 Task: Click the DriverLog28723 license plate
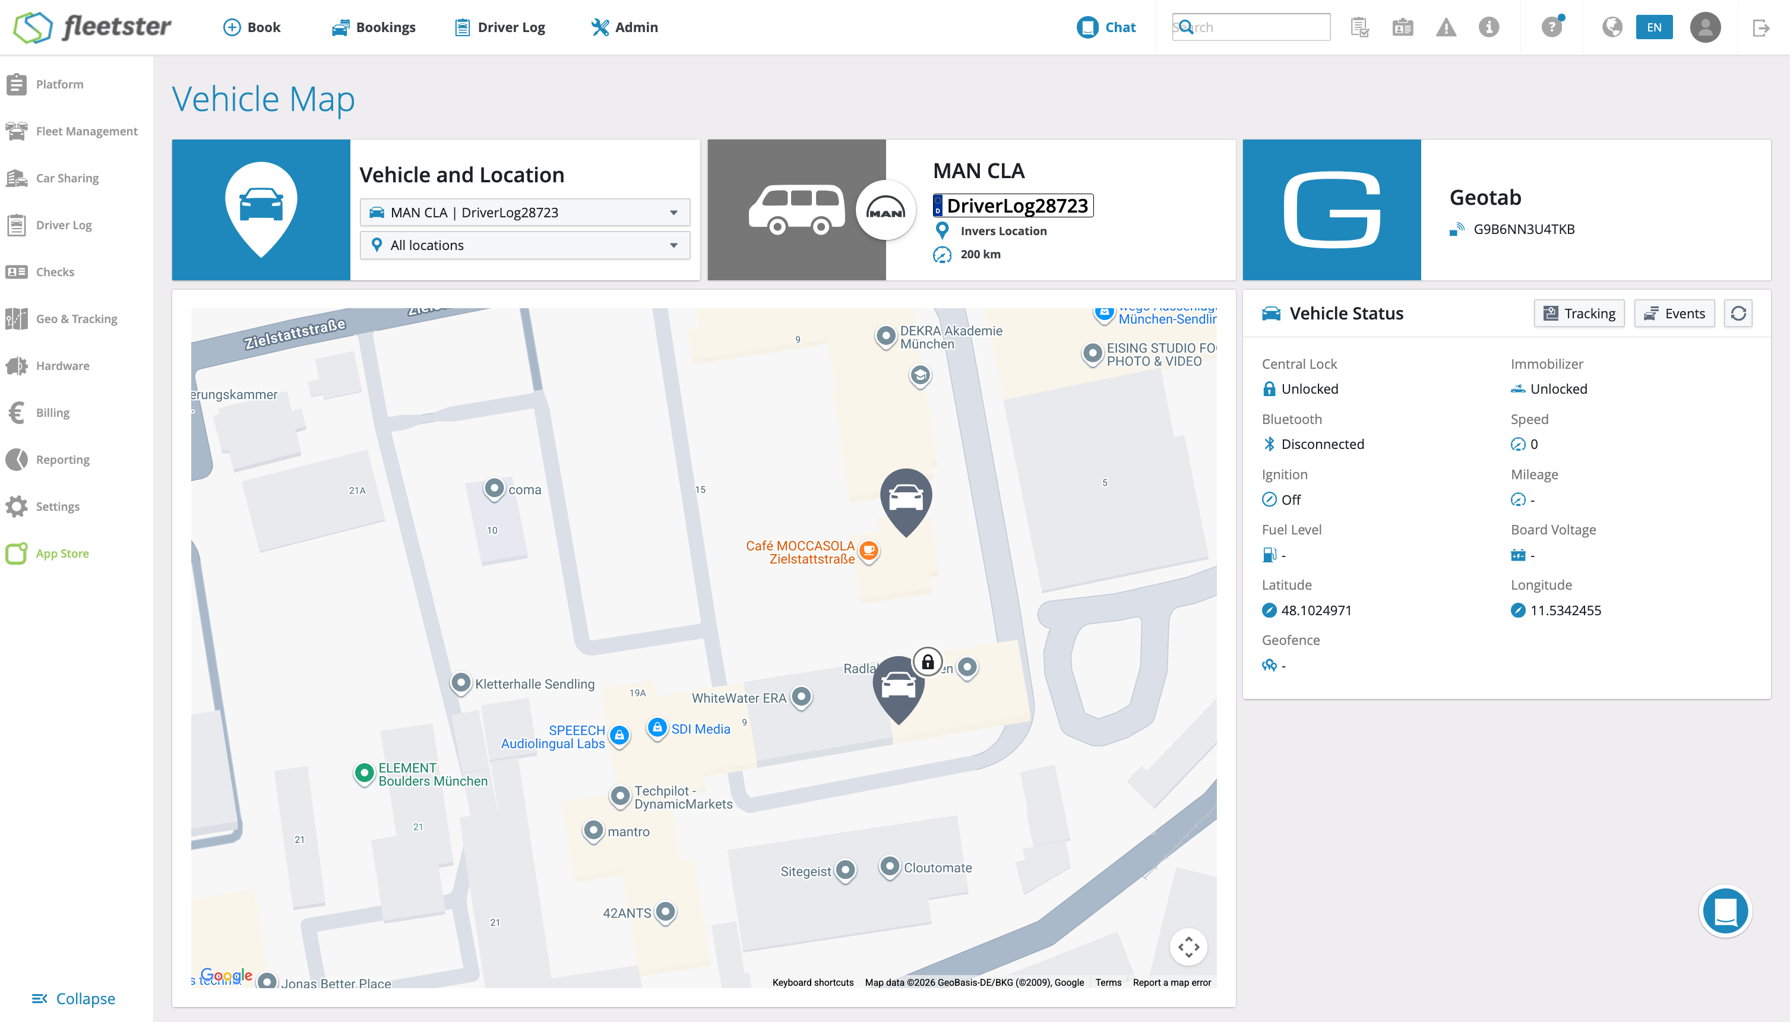(1012, 205)
